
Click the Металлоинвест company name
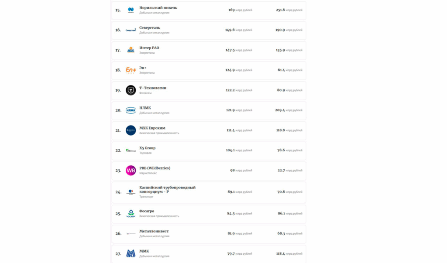tap(154, 231)
